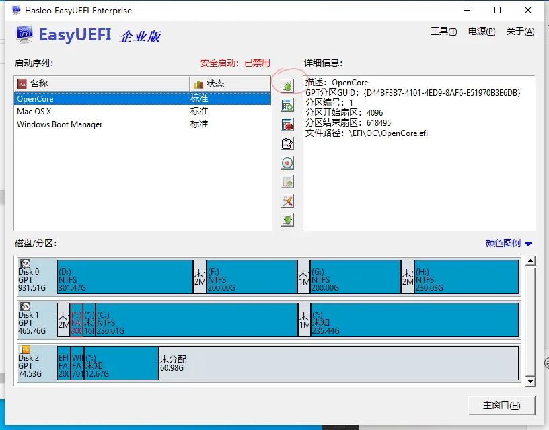Sort entries by the 名称 column
The image size is (549, 430).
(x=101, y=83)
